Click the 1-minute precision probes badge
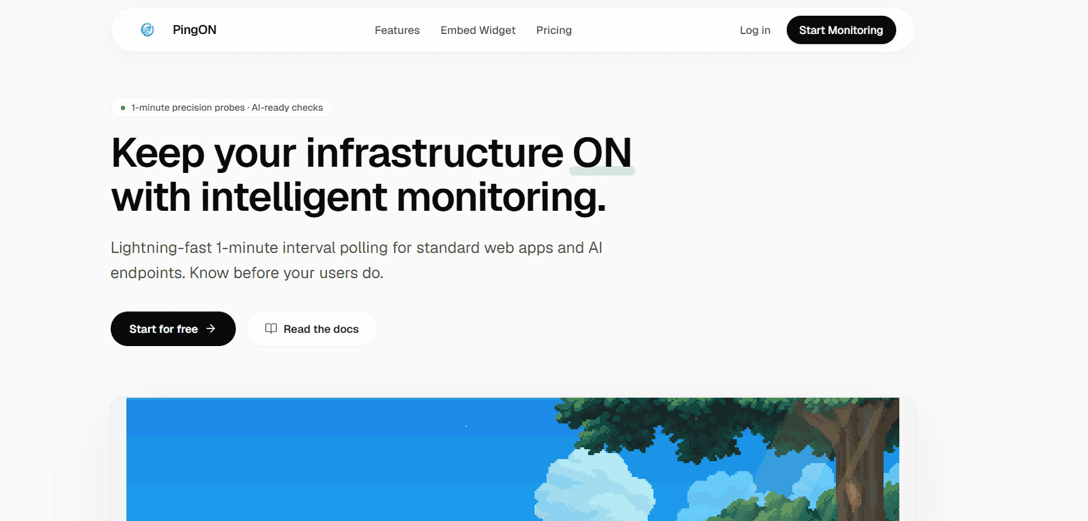 click(222, 108)
